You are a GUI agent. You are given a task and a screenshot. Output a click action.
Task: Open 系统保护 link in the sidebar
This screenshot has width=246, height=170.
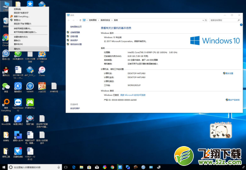(x=74, y=40)
